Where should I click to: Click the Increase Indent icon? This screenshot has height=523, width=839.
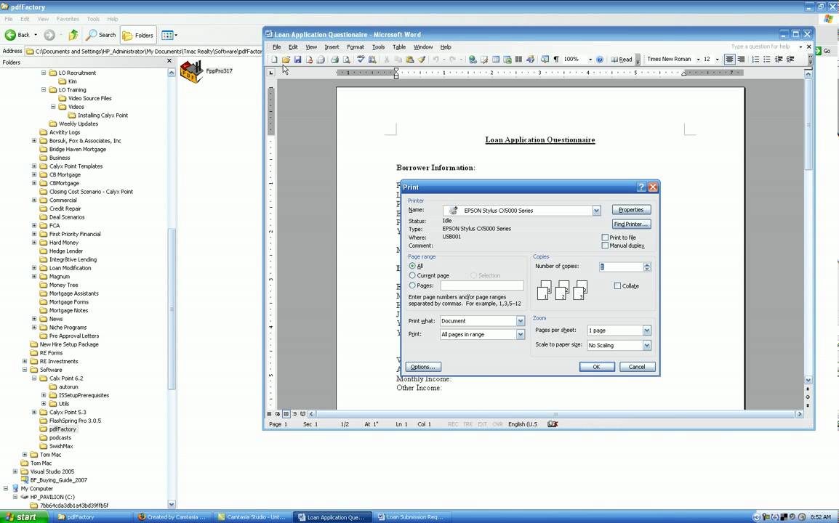pyautogui.click(x=790, y=60)
